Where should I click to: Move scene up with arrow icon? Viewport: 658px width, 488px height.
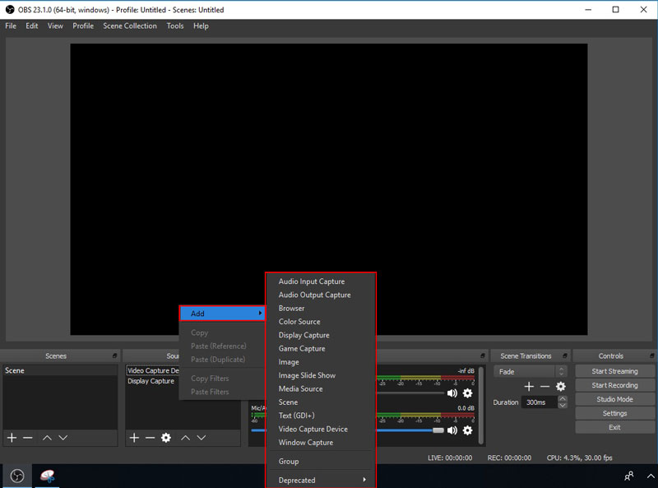[x=47, y=438]
